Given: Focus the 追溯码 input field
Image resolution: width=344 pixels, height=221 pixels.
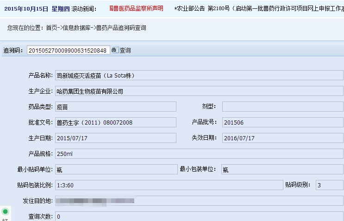Looking at the screenshot, I should pyautogui.click(x=68, y=50).
